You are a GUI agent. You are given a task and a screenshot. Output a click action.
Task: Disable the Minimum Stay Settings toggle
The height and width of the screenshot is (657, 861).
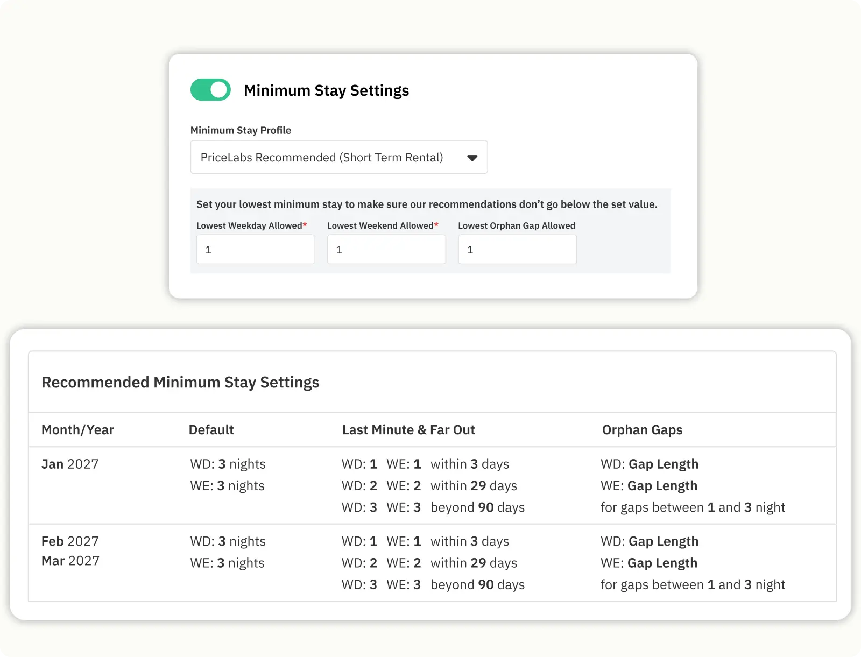click(210, 90)
